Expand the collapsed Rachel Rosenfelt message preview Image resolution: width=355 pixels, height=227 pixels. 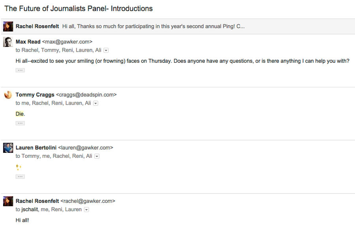point(178,26)
